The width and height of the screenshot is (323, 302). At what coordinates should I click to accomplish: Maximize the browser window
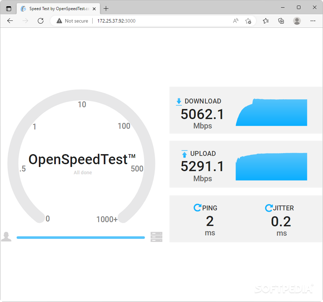coord(298,7)
